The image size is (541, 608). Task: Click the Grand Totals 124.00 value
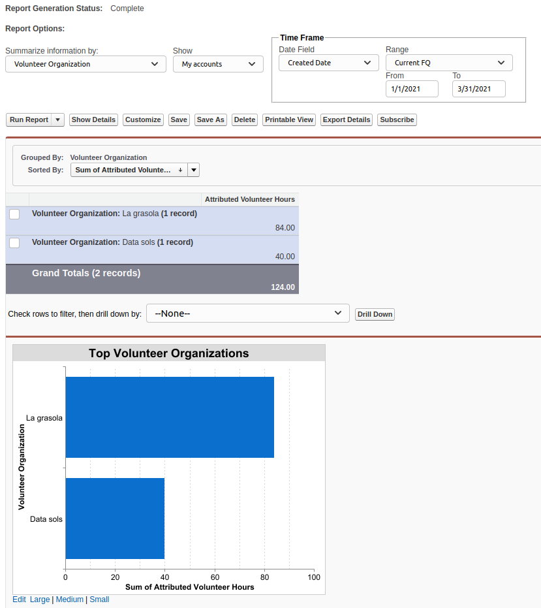(283, 287)
